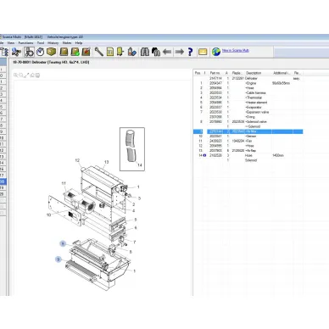Sort the list by the Description column header
This screenshot has height=329, width=329.
254,73
